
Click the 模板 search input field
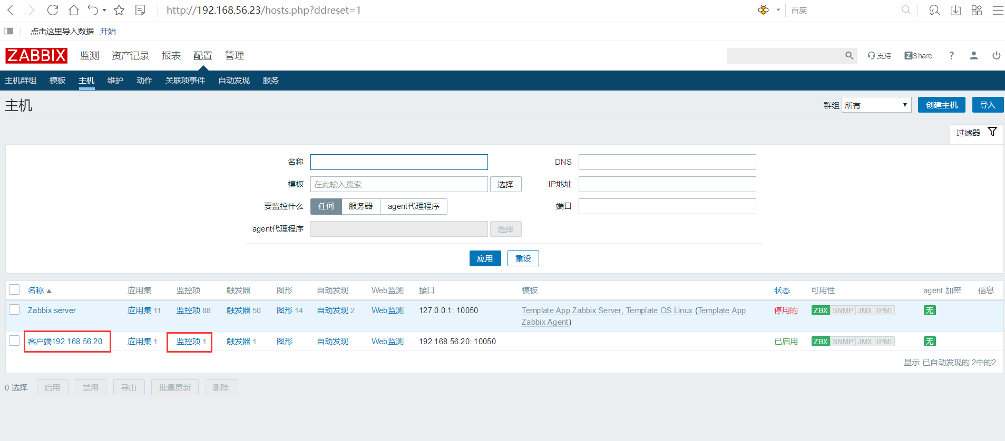pos(399,184)
